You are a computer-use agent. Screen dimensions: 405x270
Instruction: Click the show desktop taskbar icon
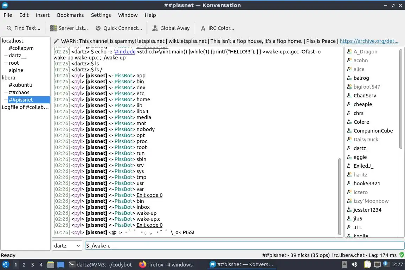[61, 265]
